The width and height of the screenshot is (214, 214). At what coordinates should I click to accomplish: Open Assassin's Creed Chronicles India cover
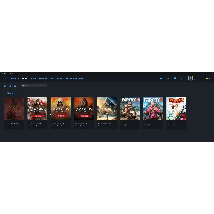61,109
